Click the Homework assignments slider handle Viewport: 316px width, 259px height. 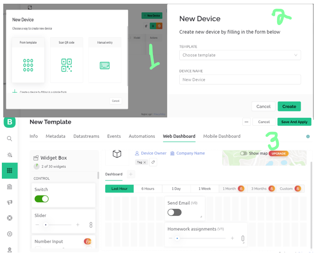click(x=177, y=238)
